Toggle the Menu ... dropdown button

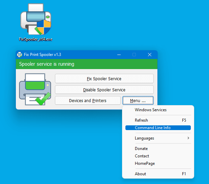point(138,100)
